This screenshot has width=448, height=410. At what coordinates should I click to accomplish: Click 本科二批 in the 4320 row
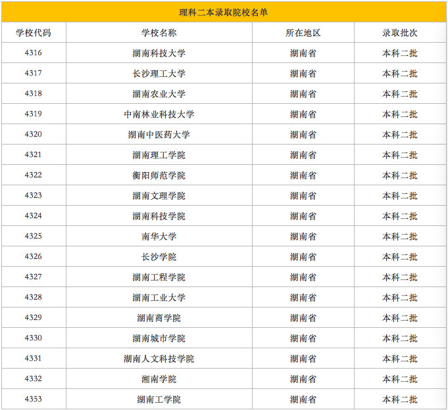click(x=400, y=135)
